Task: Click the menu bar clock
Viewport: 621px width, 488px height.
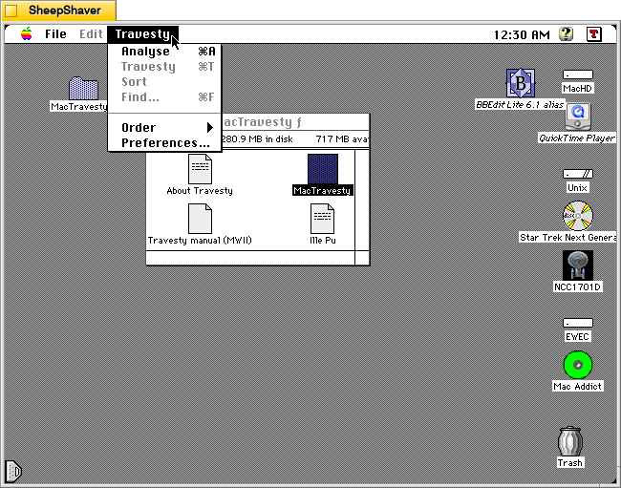Action: (x=522, y=34)
